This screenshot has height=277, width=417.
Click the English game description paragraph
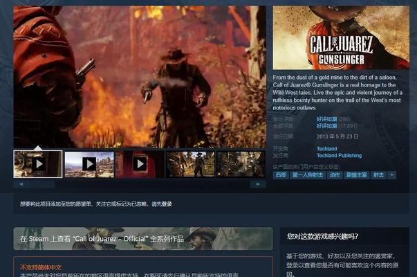tap(337, 92)
